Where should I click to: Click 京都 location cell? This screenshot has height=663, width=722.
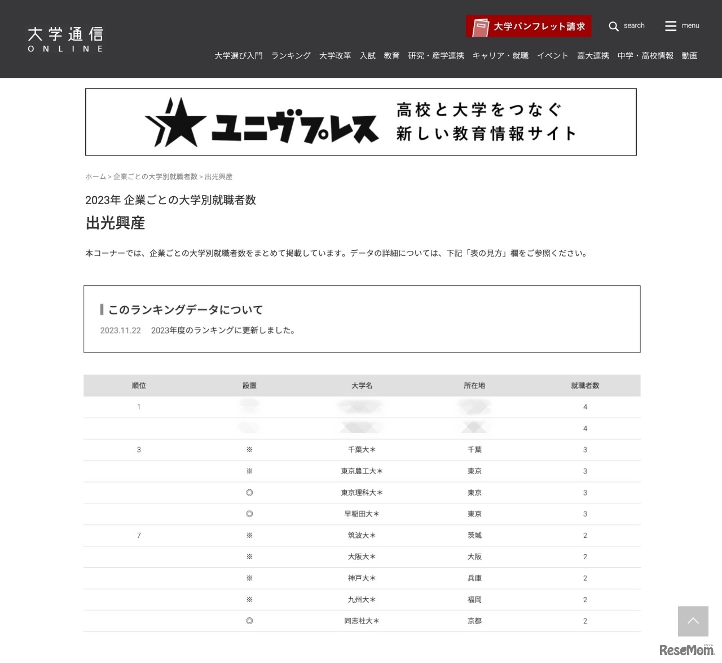[474, 621]
